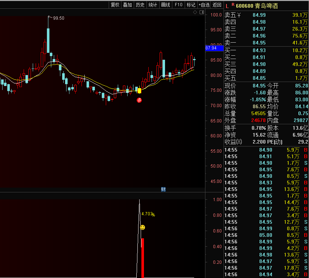Screen dimensions: 309x278
Task: Select the 卖一 ask row
Action: point(266,43)
